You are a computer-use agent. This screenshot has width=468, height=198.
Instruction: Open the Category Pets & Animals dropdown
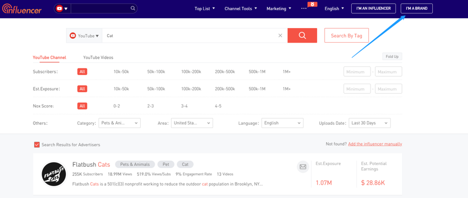pyautogui.click(x=120, y=123)
